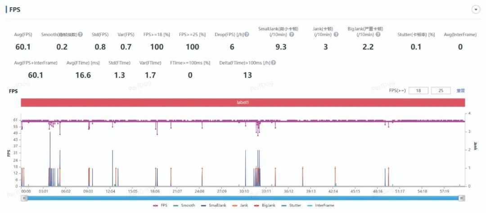The height and width of the screenshot is (213, 486).
Task: Click help icon beside Drop(FPS) metric
Action: [x=247, y=35]
